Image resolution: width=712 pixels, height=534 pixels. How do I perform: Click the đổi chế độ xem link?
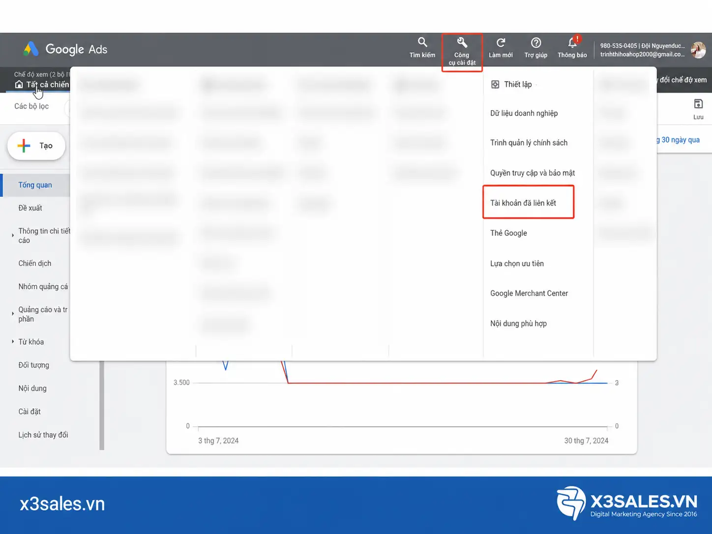click(682, 80)
